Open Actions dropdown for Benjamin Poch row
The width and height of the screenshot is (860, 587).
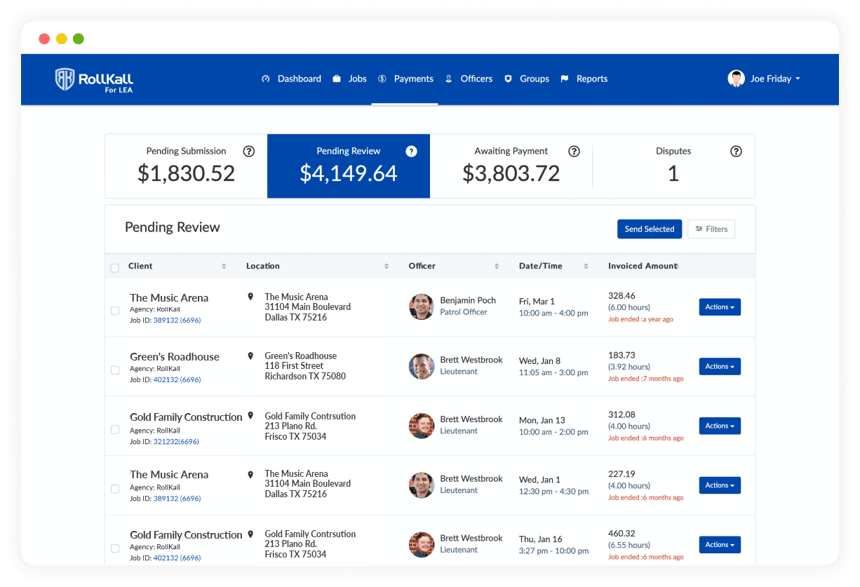tap(720, 307)
